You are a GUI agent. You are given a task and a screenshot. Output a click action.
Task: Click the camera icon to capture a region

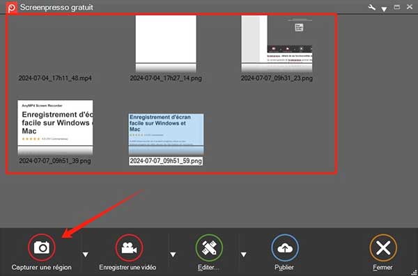coord(42,247)
